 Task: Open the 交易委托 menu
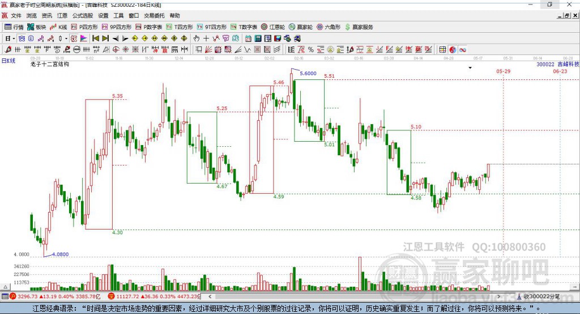(x=154, y=15)
